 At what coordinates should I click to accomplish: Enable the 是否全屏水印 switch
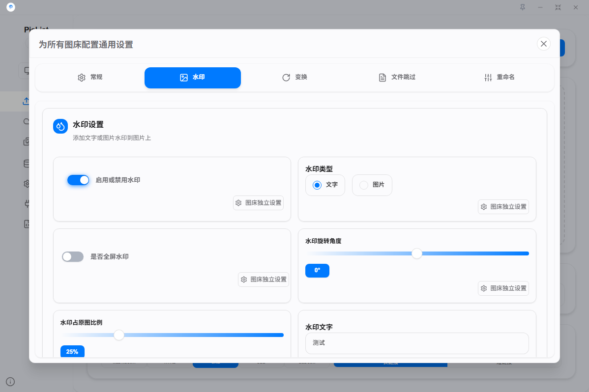click(73, 257)
